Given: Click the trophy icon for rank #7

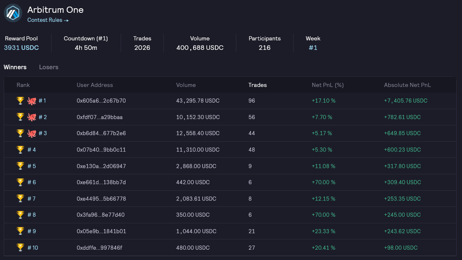Looking at the screenshot, I should [20, 199].
